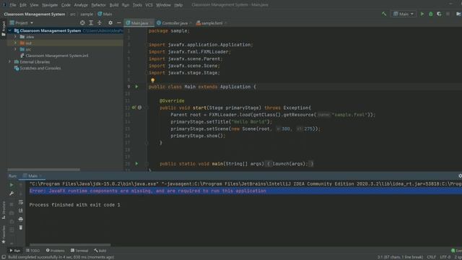Click the Main breadcrumb in navigation bar
462x260 pixels.
point(105,14)
